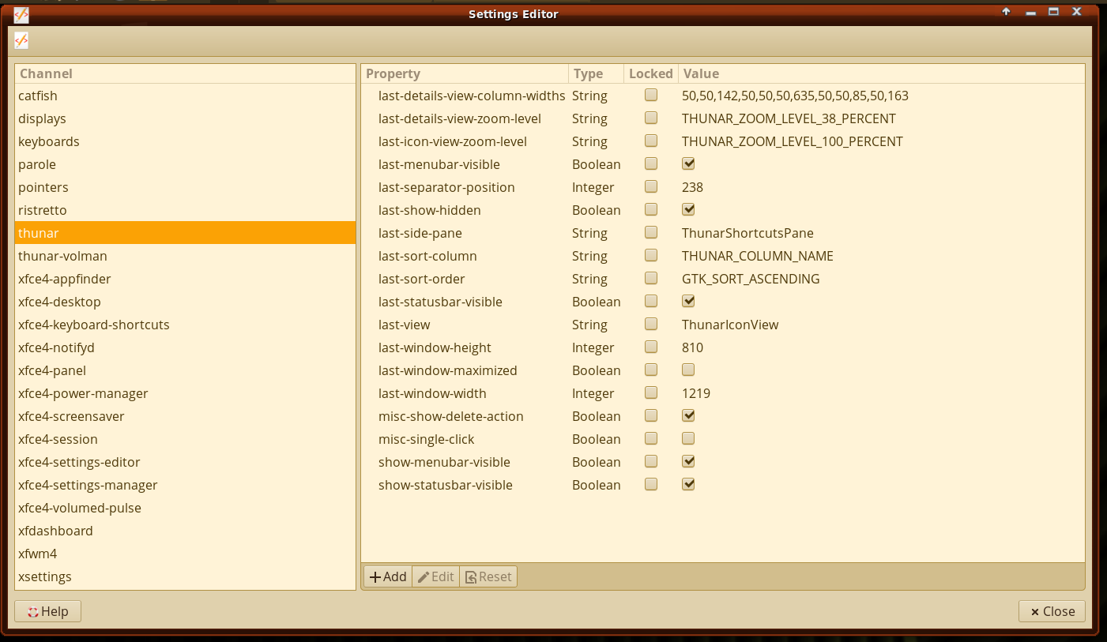The height and width of the screenshot is (642, 1107).
Task: Toggle the Locked checkbox for last-view
Action: coord(651,325)
